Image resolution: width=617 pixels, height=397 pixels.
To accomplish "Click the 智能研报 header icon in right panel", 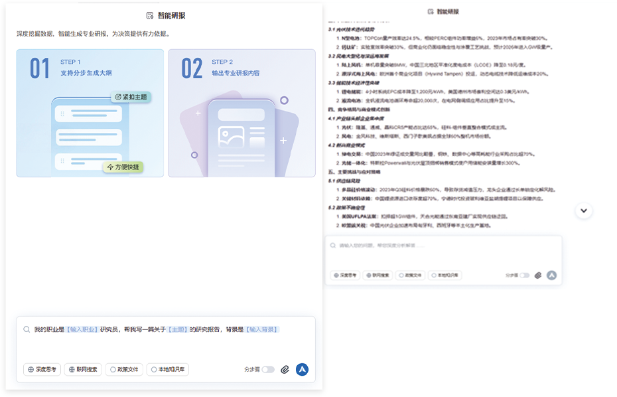I will coord(431,11).
